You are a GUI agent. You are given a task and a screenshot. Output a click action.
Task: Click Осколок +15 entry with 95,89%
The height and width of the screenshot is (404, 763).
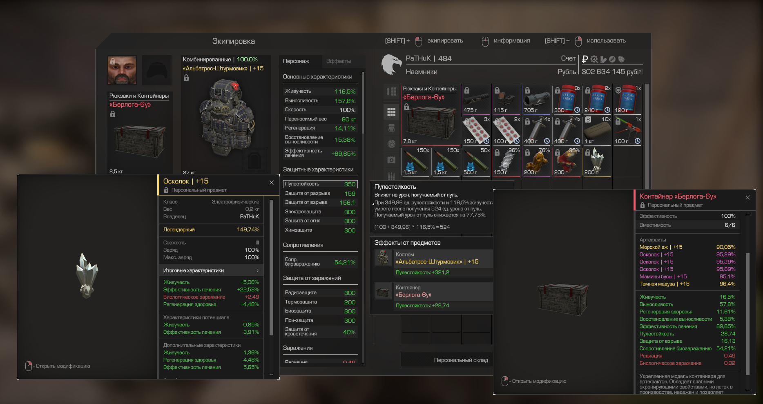coord(687,269)
